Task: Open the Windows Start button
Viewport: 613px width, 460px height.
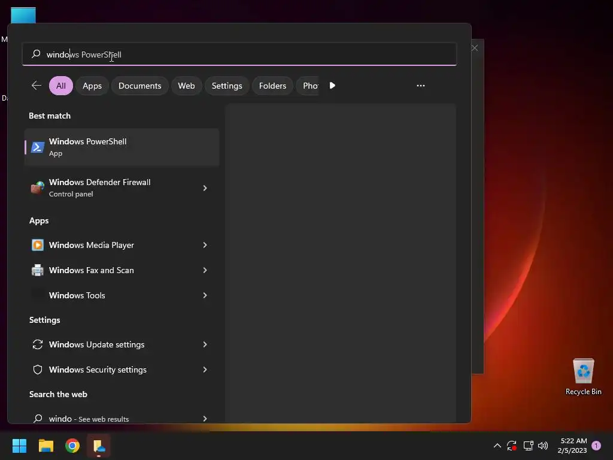Action: tap(19, 446)
